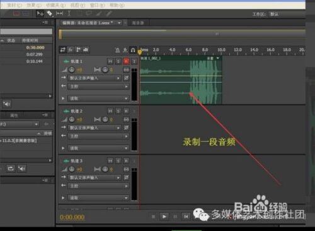Image resolution: width=315 pixels, height=231 pixels.
Task: Open track 3 automation mode dropdown
Action: pyautogui.click(x=98, y=198)
